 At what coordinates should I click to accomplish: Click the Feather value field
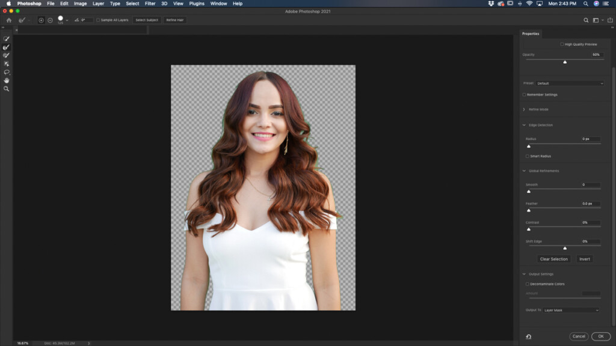click(591, 204)
